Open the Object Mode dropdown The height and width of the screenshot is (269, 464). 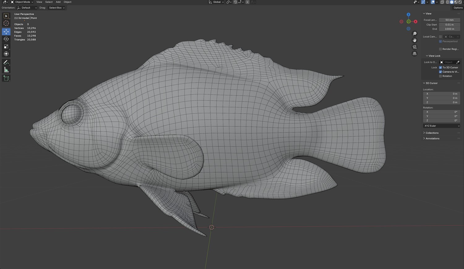(x=22, y=2)
